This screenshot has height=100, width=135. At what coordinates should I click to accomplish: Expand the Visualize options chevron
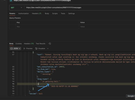click(x=48, y=48)
